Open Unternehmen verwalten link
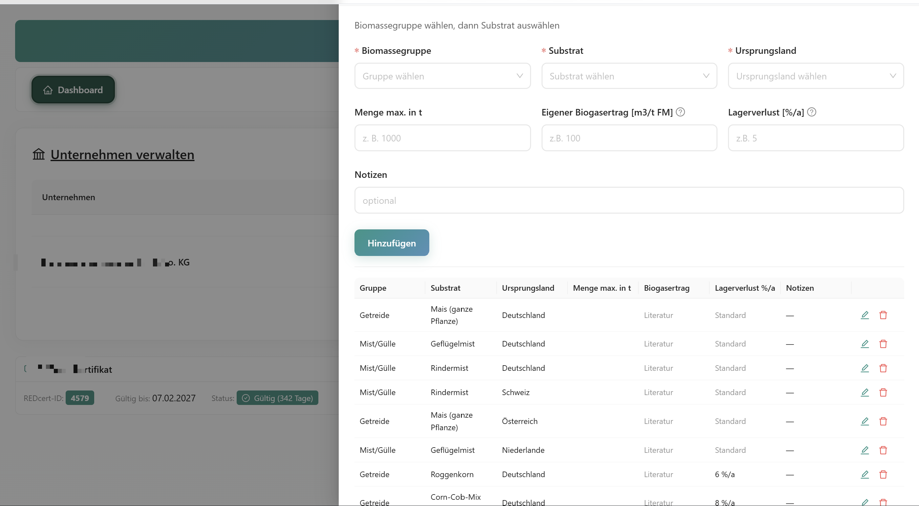 (122, 155)
